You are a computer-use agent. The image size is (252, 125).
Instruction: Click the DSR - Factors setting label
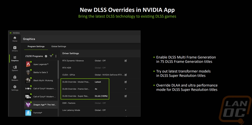(x=69, y=103)
